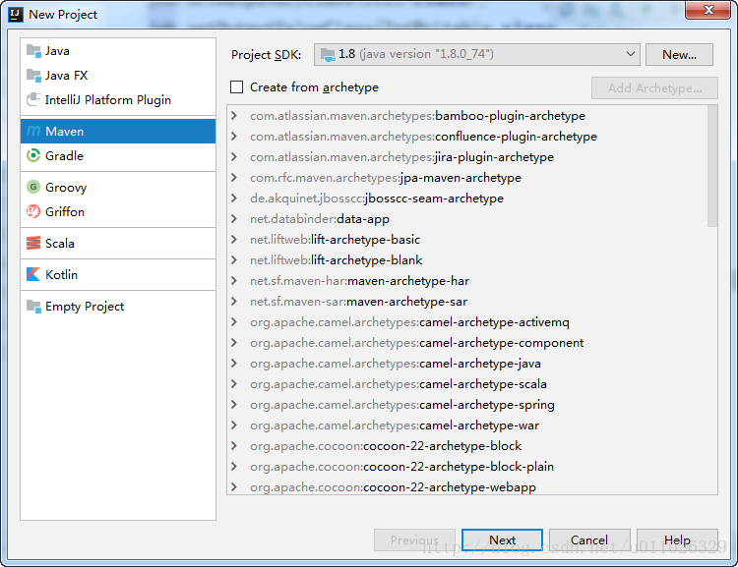Viewport: 738px width, 567px height.
Task: Click the Kotlin logo icon
Action: coord(33,274)
